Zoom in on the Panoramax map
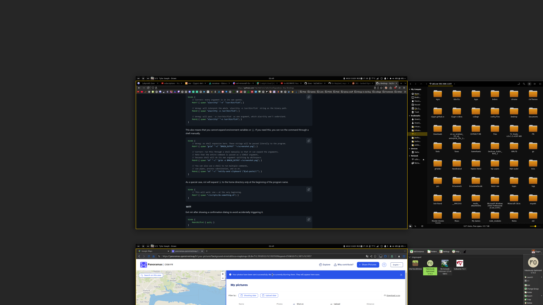 tap(223, 274)
